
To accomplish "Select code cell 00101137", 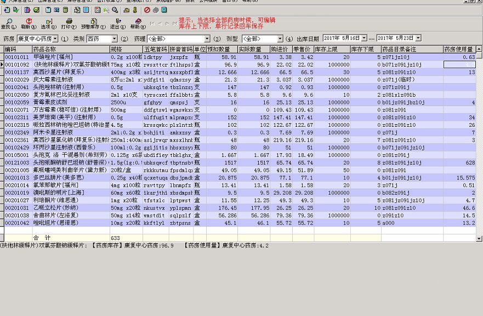I will (x=18, y=72).
